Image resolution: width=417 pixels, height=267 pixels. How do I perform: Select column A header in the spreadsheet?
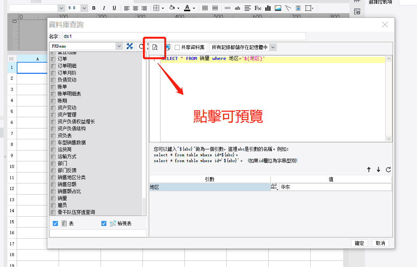pos(32,59)
